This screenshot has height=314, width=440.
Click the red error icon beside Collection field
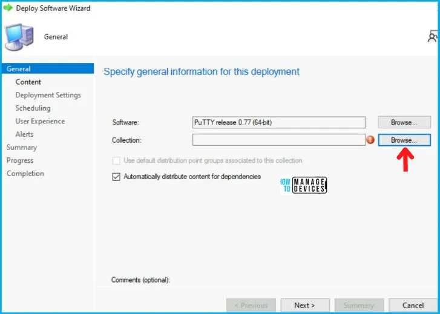click(370, 140)
